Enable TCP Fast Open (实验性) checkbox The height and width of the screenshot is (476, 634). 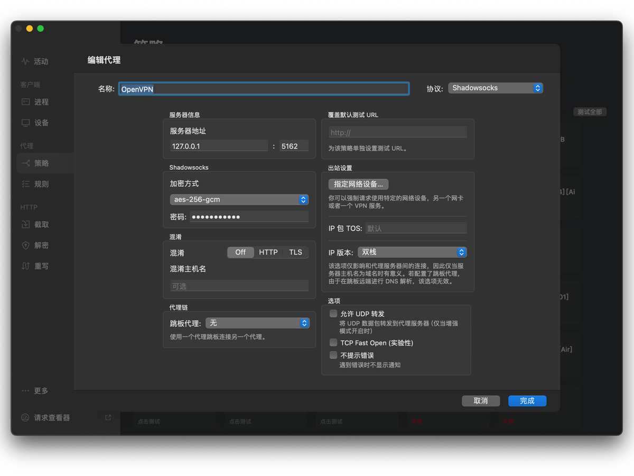333,343
